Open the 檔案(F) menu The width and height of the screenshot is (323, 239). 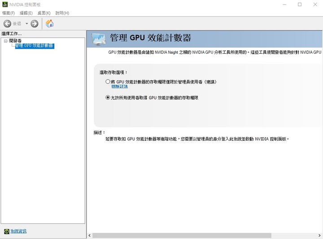[x=9, y=13]
